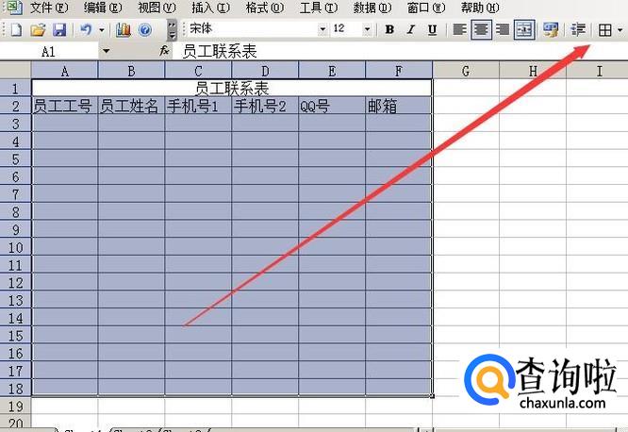Toggle Italic formatting
The image size is (628, 432).
coord(411,29)
